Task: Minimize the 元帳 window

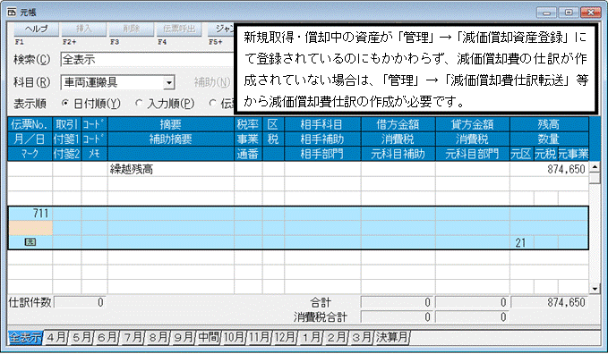Action: click(x=547, y=13)
